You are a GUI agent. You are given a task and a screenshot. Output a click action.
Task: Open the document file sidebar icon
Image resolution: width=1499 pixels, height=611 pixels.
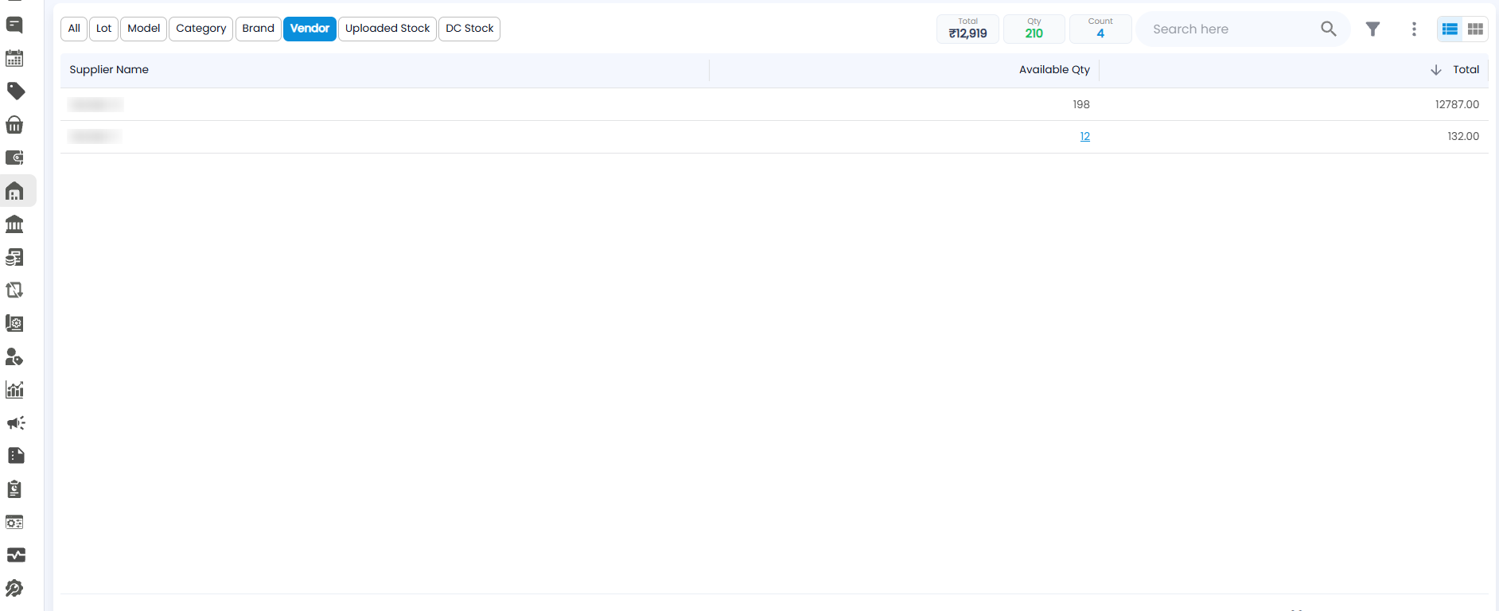[16, 455]
